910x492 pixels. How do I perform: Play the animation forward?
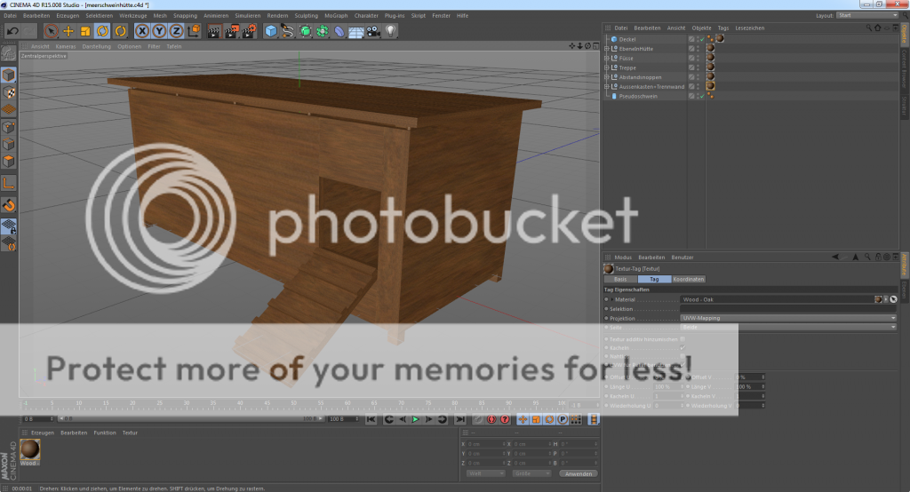[x=416, y=419]
